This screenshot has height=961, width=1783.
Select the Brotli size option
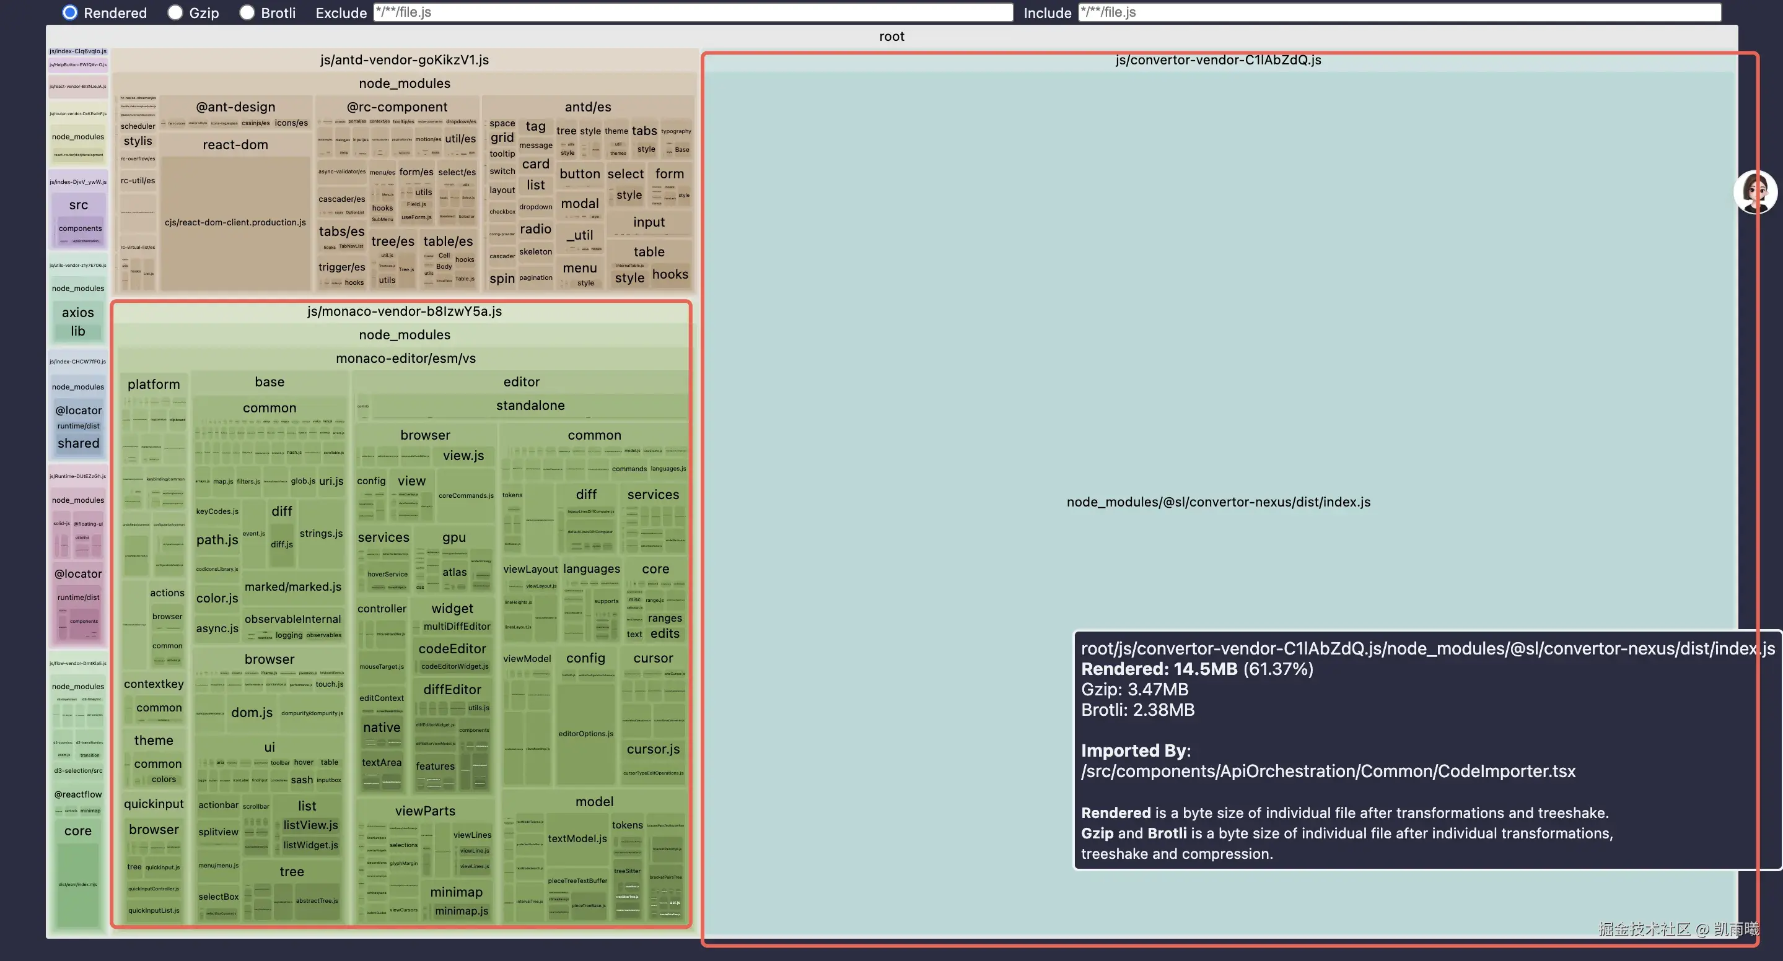[247, 12]
